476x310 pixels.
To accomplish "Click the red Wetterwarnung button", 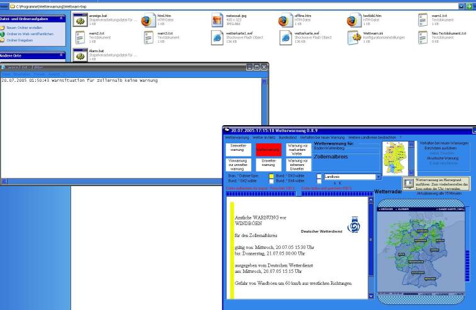I will pyautogui.click(x=268, y=149).
